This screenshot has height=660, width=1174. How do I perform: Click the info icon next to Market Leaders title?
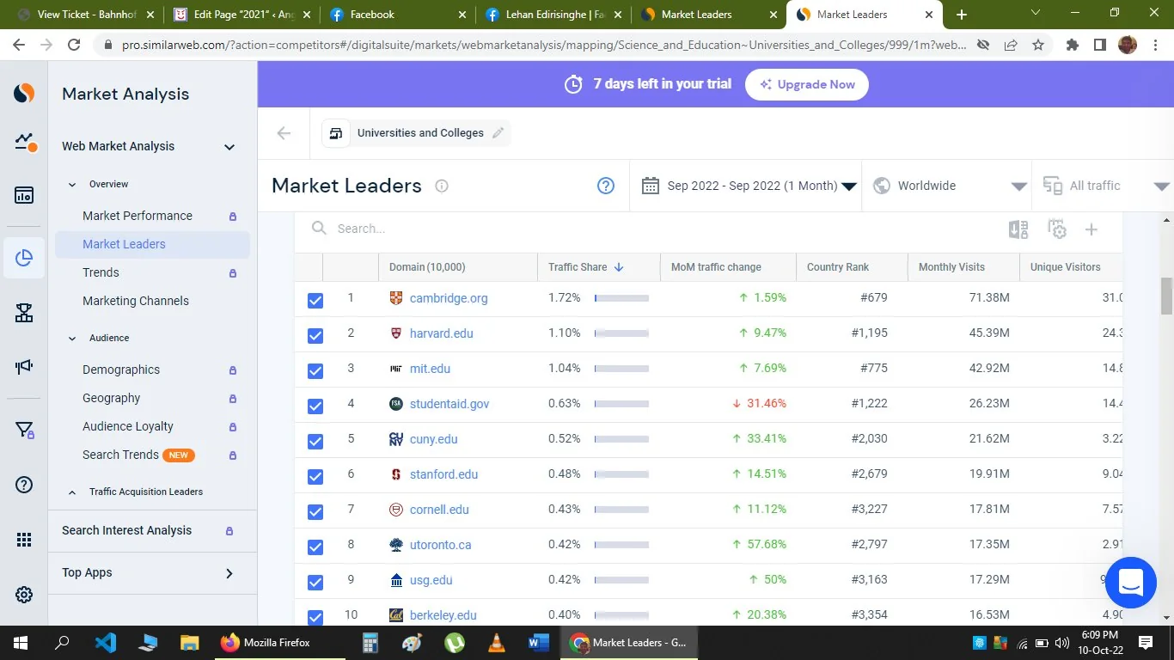click(442, 186)
